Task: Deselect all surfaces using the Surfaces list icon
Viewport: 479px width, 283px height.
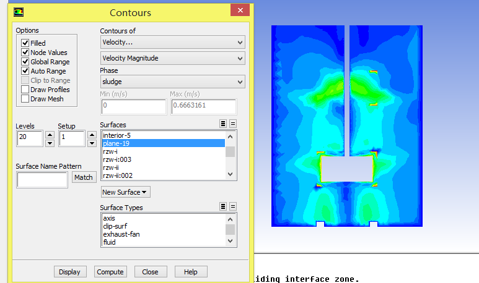Action: tap(233, 124)
